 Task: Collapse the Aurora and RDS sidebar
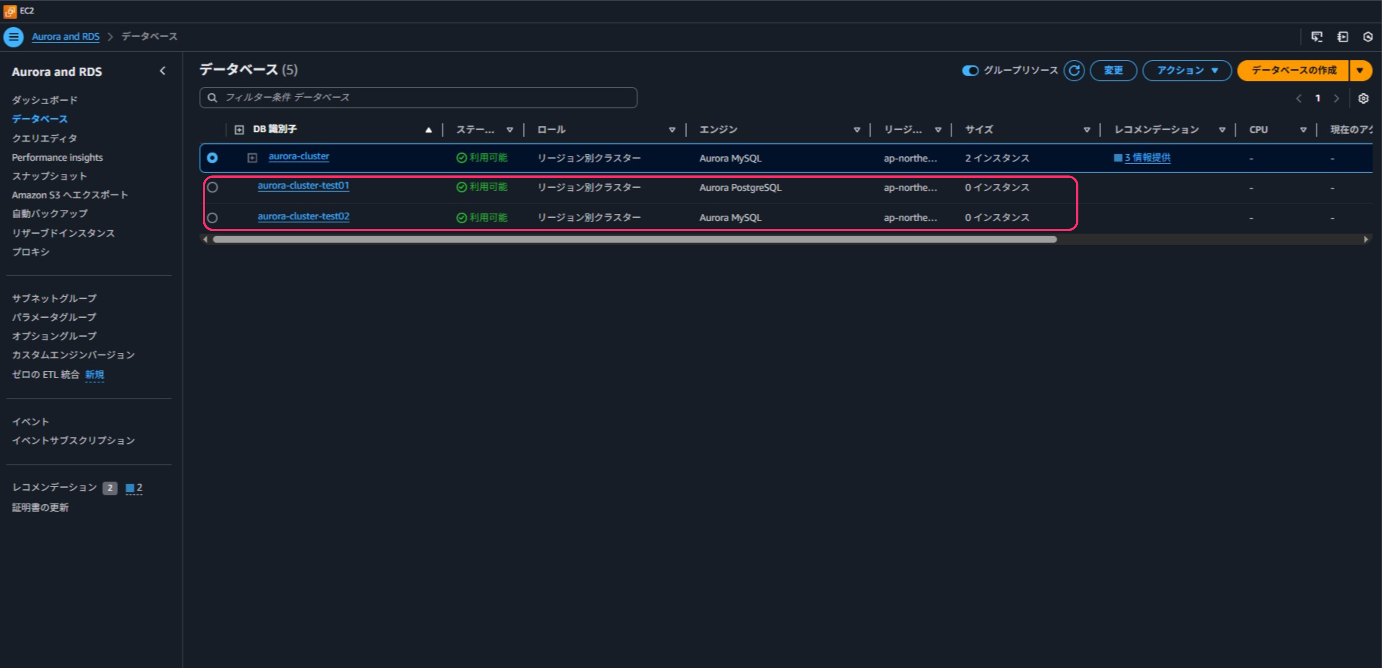point(163,71)
